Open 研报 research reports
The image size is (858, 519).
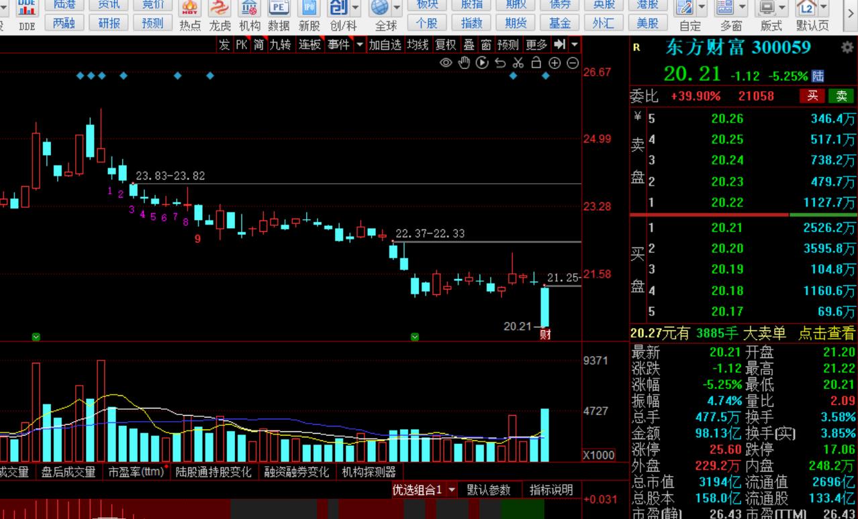[109, 23]
